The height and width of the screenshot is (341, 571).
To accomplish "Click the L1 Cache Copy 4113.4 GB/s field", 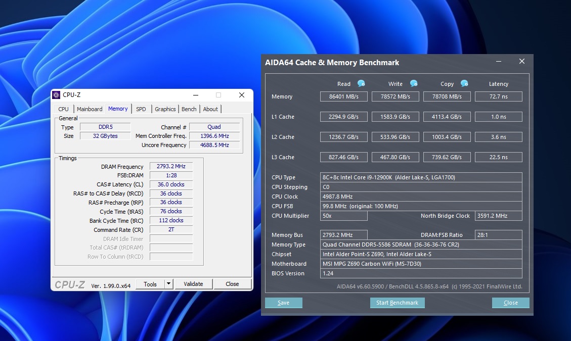I will click(447, 117).
